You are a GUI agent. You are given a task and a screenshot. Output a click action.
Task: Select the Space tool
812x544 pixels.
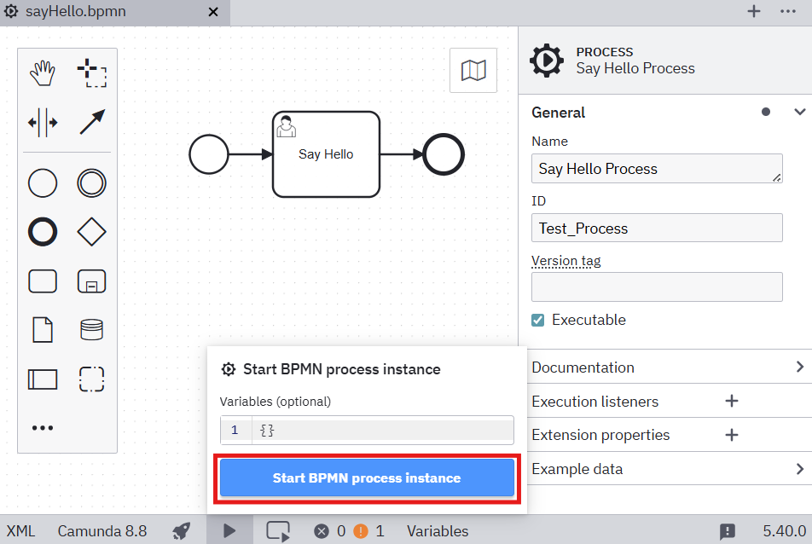pos(43,123)
